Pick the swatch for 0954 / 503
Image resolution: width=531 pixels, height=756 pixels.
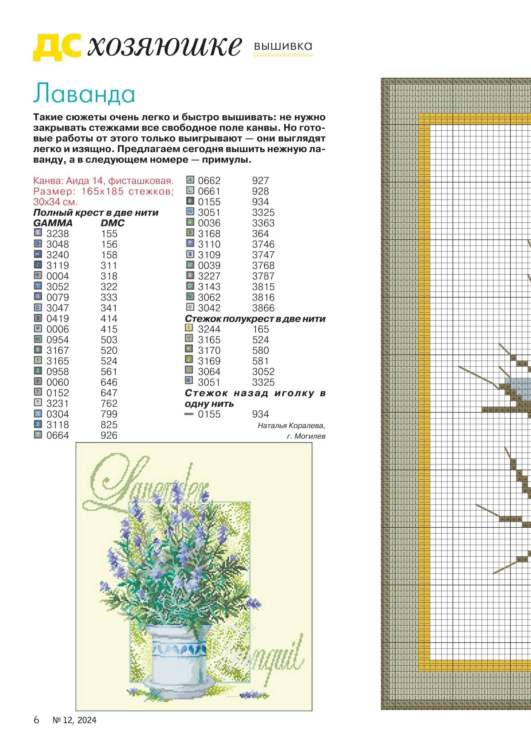coord(38,338)
